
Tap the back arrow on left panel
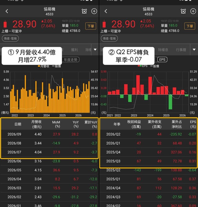click(x=7, y=11)
